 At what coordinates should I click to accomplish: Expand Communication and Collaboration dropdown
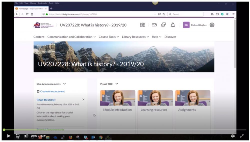click(x=71, y=37)
